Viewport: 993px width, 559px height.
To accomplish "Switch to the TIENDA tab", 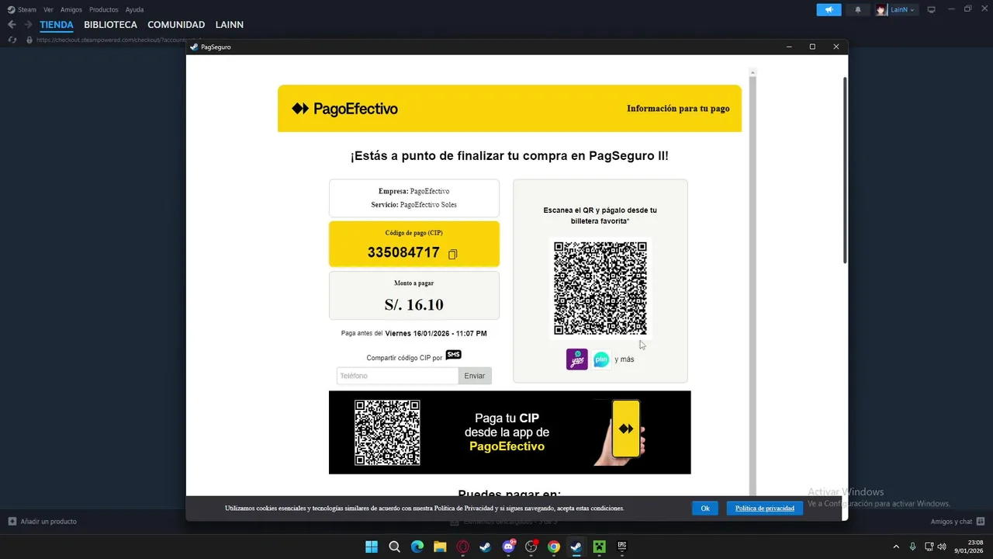I will [57, 25].
